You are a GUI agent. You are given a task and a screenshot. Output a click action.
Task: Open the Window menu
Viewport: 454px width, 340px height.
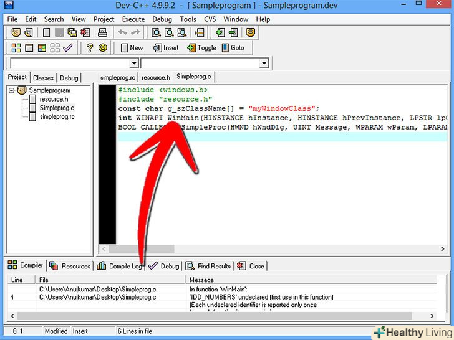[x=236, y=19]
